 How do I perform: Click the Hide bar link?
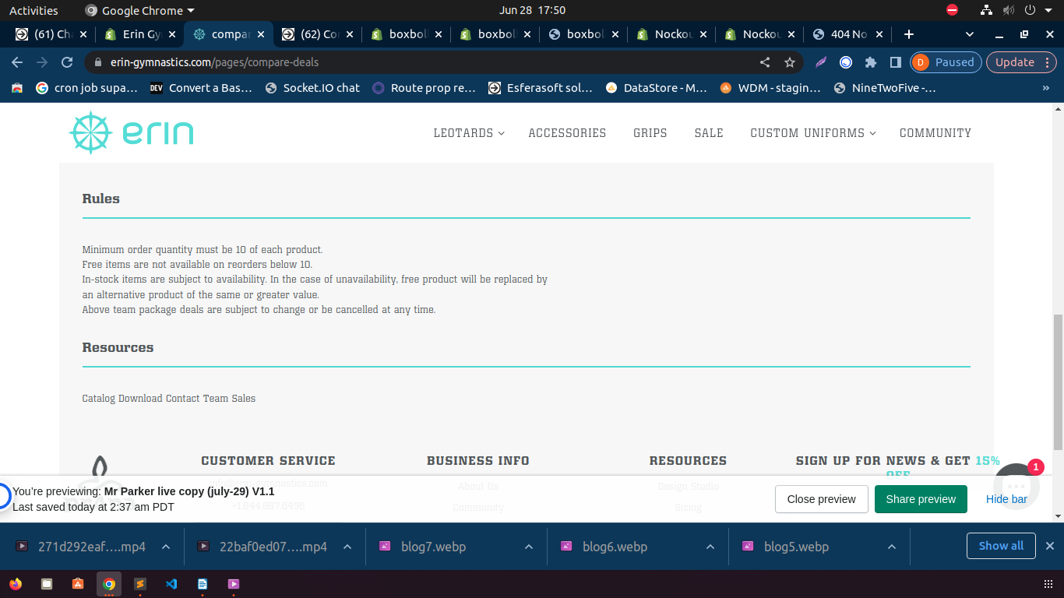(x=1006, y=499)
